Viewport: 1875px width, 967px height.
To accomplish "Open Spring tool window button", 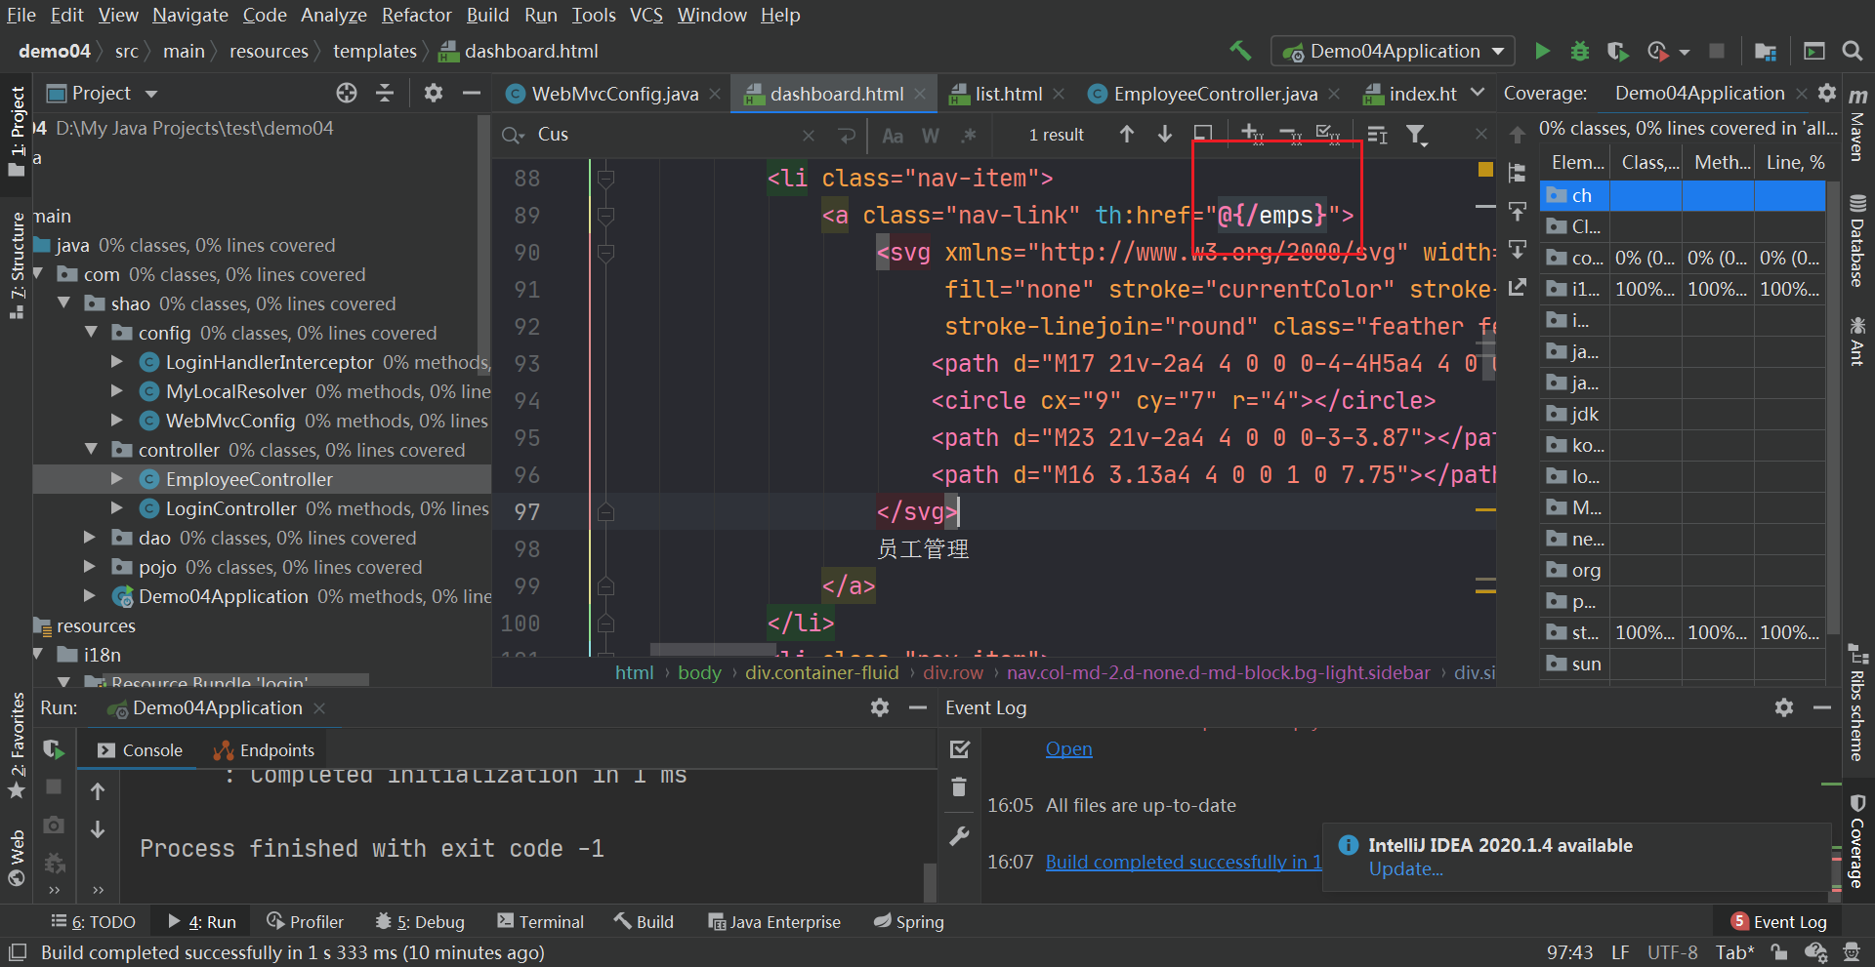I will 909,922.
